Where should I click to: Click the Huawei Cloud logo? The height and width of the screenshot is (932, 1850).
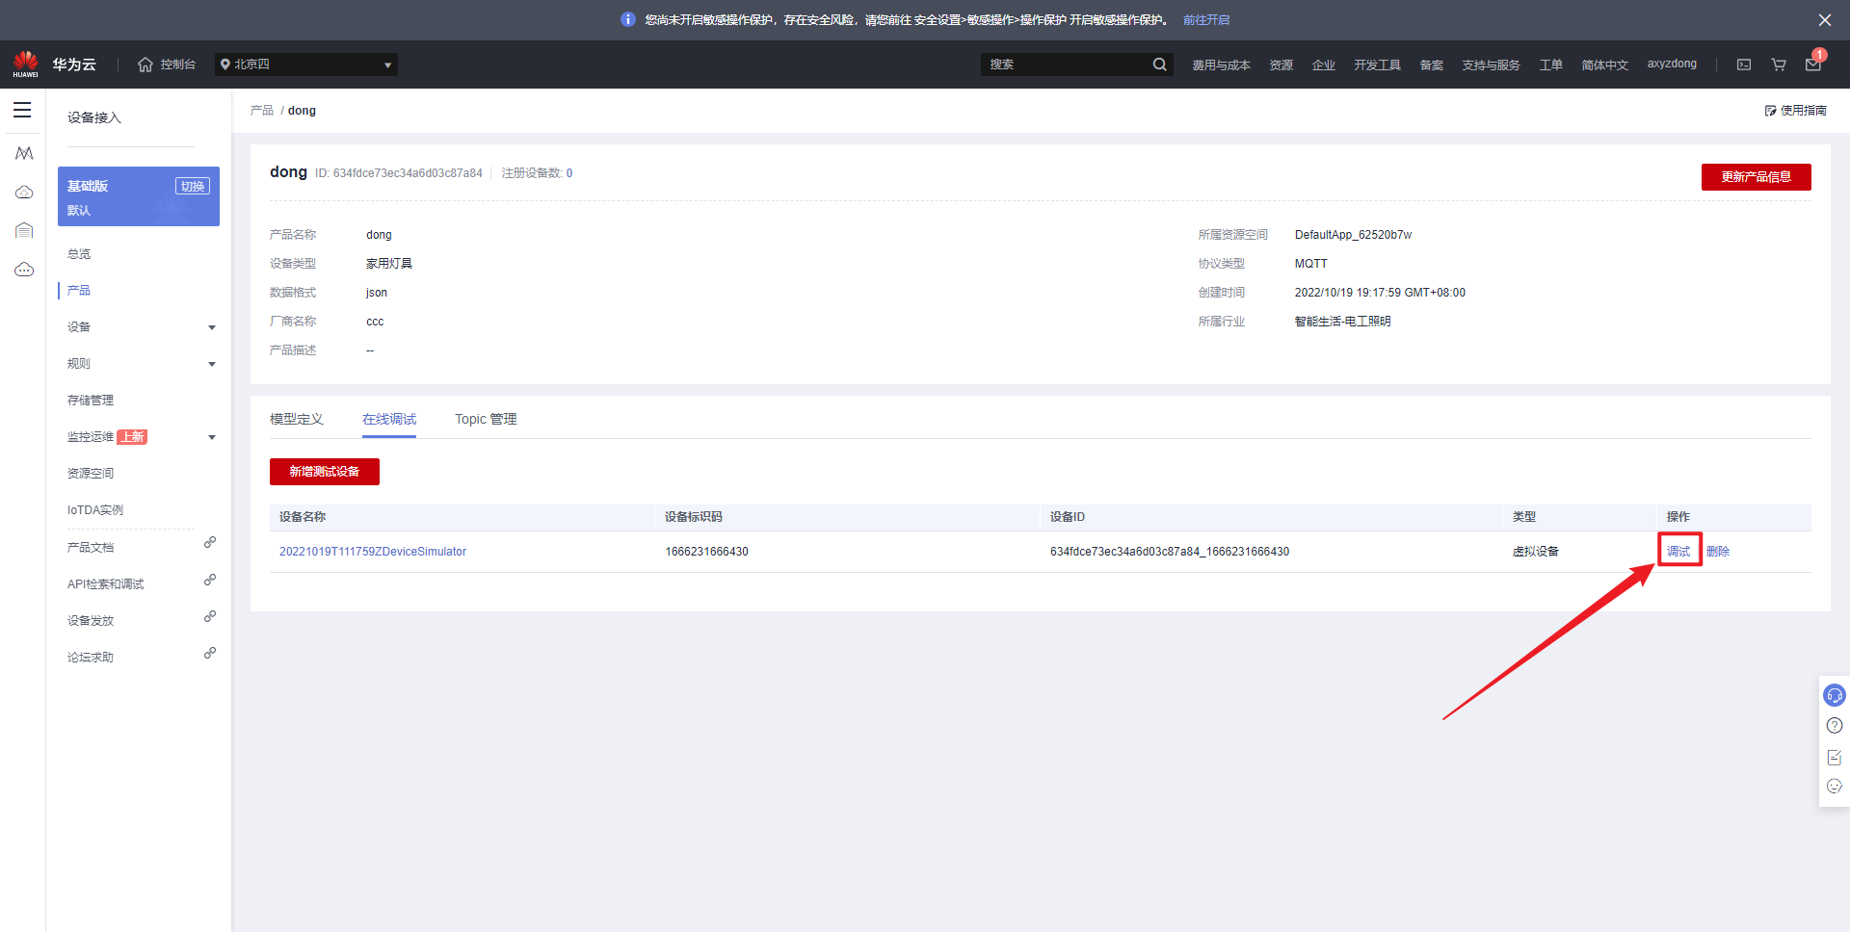coord(26,64)
